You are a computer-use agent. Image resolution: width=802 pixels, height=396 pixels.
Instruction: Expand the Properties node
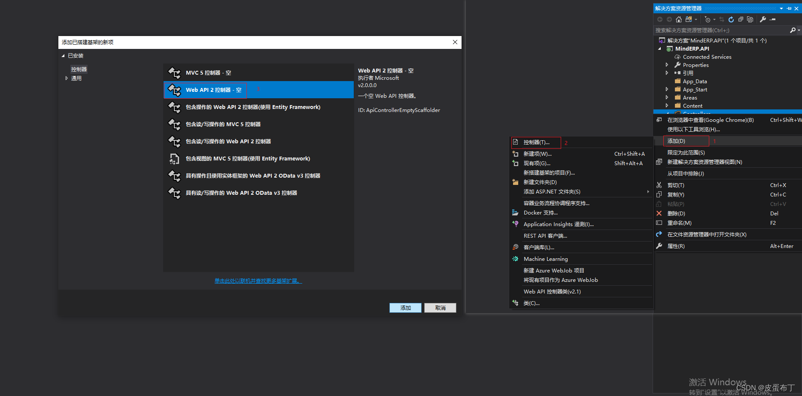tap(667, 65)
